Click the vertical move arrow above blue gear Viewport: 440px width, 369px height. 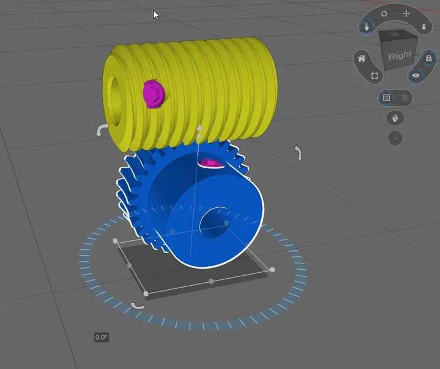(x=199, y=128)
